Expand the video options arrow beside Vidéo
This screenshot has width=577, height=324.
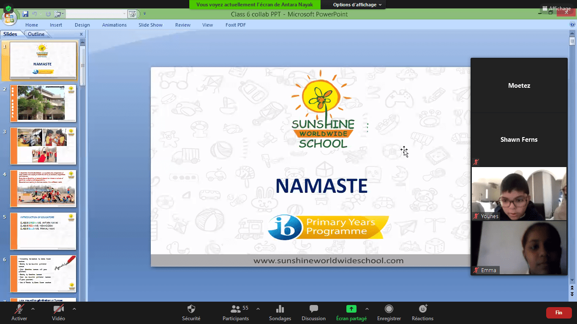74,309
